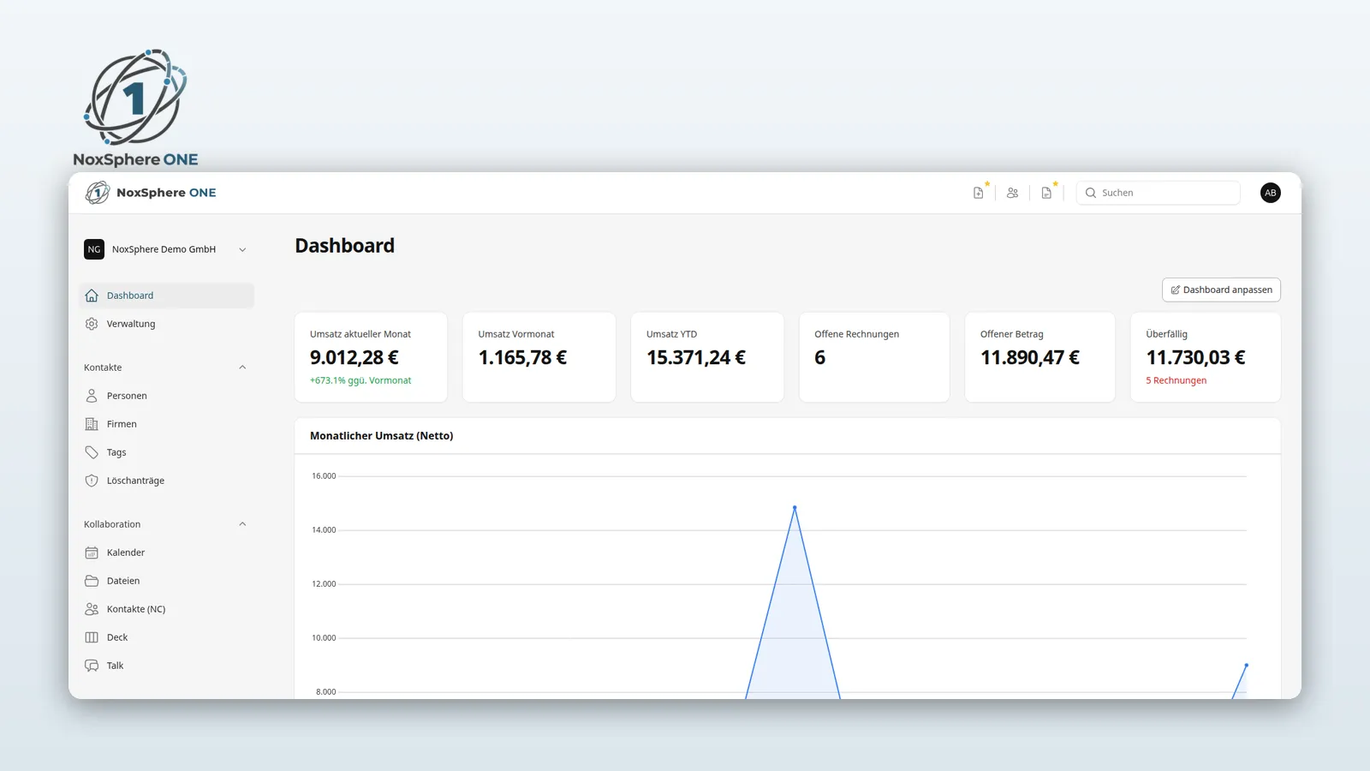
Task: Open Firmen in sidebar
Action: (x=166, y=424)
